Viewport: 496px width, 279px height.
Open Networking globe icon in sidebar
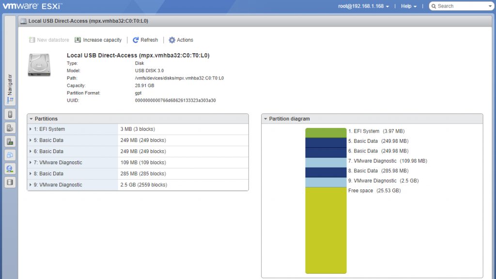coord(10,169)
